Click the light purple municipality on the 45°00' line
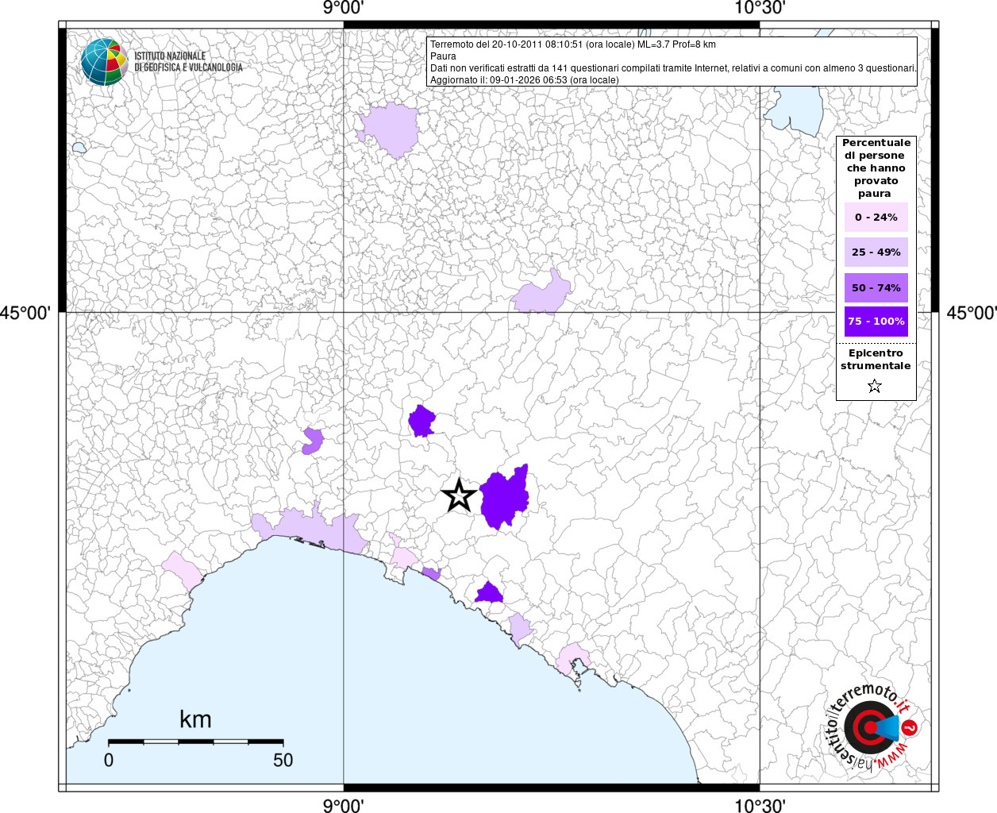This screenshot has width=997, height=813. click(541, 294)
